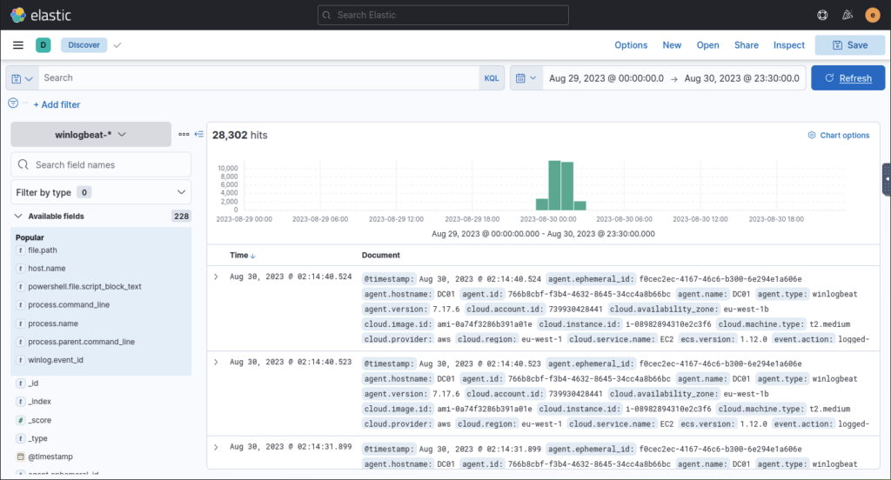Image resolution: width=891 pixels, height=480 pixels.
Task: Expand the Filter by type dropdown
Action: pyautogui.click(x=101, y=192)
